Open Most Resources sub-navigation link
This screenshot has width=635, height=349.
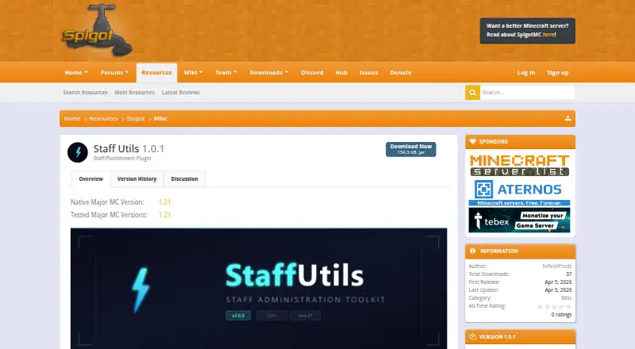click(x=134, y=92)
